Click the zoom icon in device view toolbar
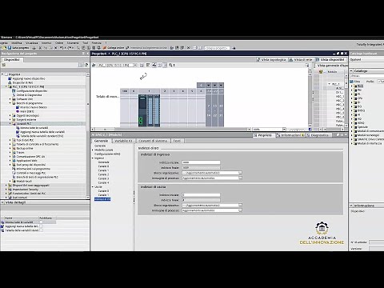This screenshot has height=288, width=384. (x=170, y=65)
